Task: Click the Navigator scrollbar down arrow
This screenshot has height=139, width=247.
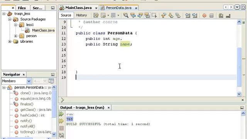Action: (x=54, y=134)
